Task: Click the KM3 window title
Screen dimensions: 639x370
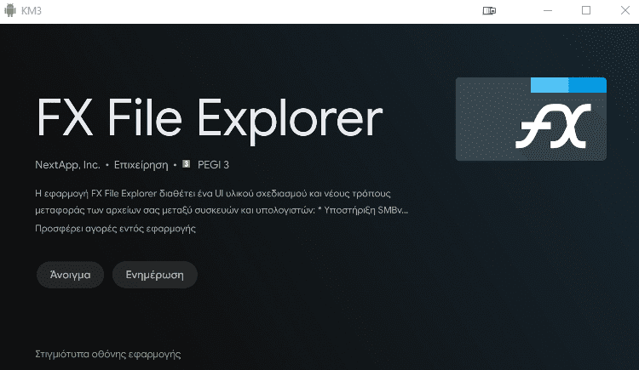Action: point(32,10)
